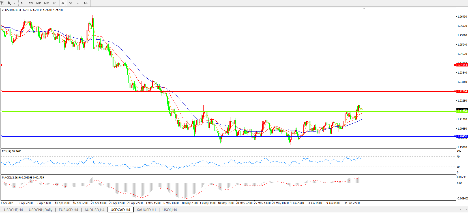Select the text label tool icon
This screenshot has height=213, width=468.
pyautogui.click(x=1, y=3)
